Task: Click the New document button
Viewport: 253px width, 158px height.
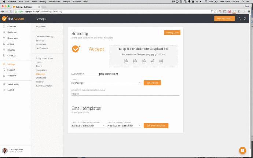Action: 224,18
